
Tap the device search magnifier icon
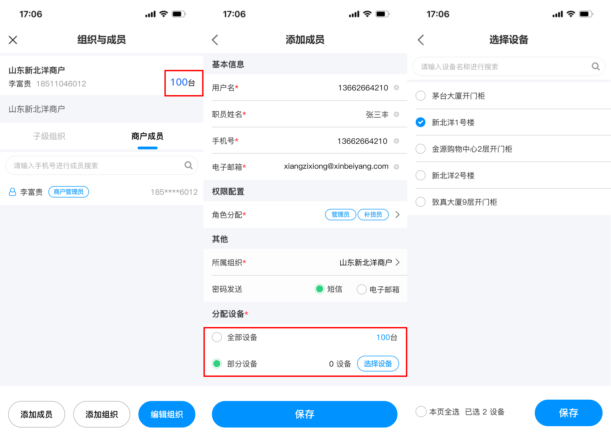pyautogui.click(x=596, y=66)
